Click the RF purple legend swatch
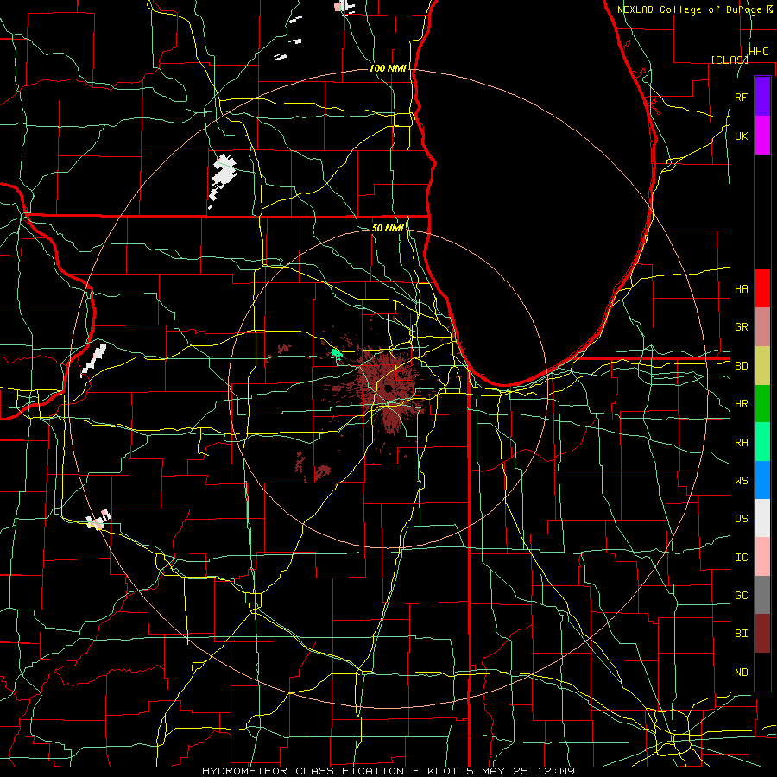Screen dimensions: 777x777 [x=762, y=97]
